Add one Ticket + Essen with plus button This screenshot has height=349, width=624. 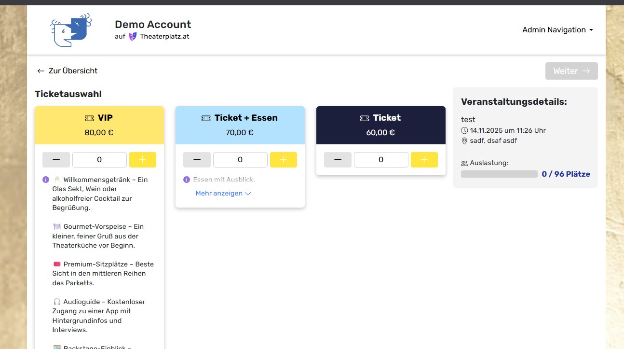(284, 160)
